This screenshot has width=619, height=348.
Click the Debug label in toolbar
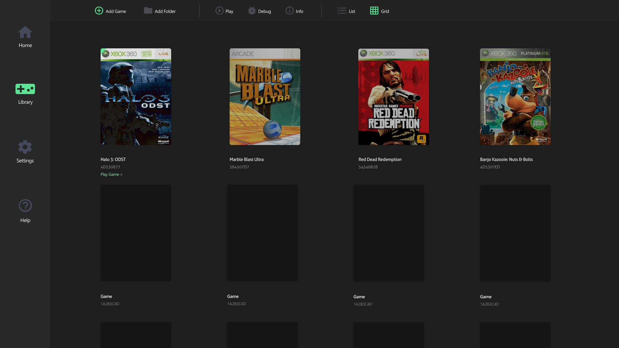[x=265, y=11]
